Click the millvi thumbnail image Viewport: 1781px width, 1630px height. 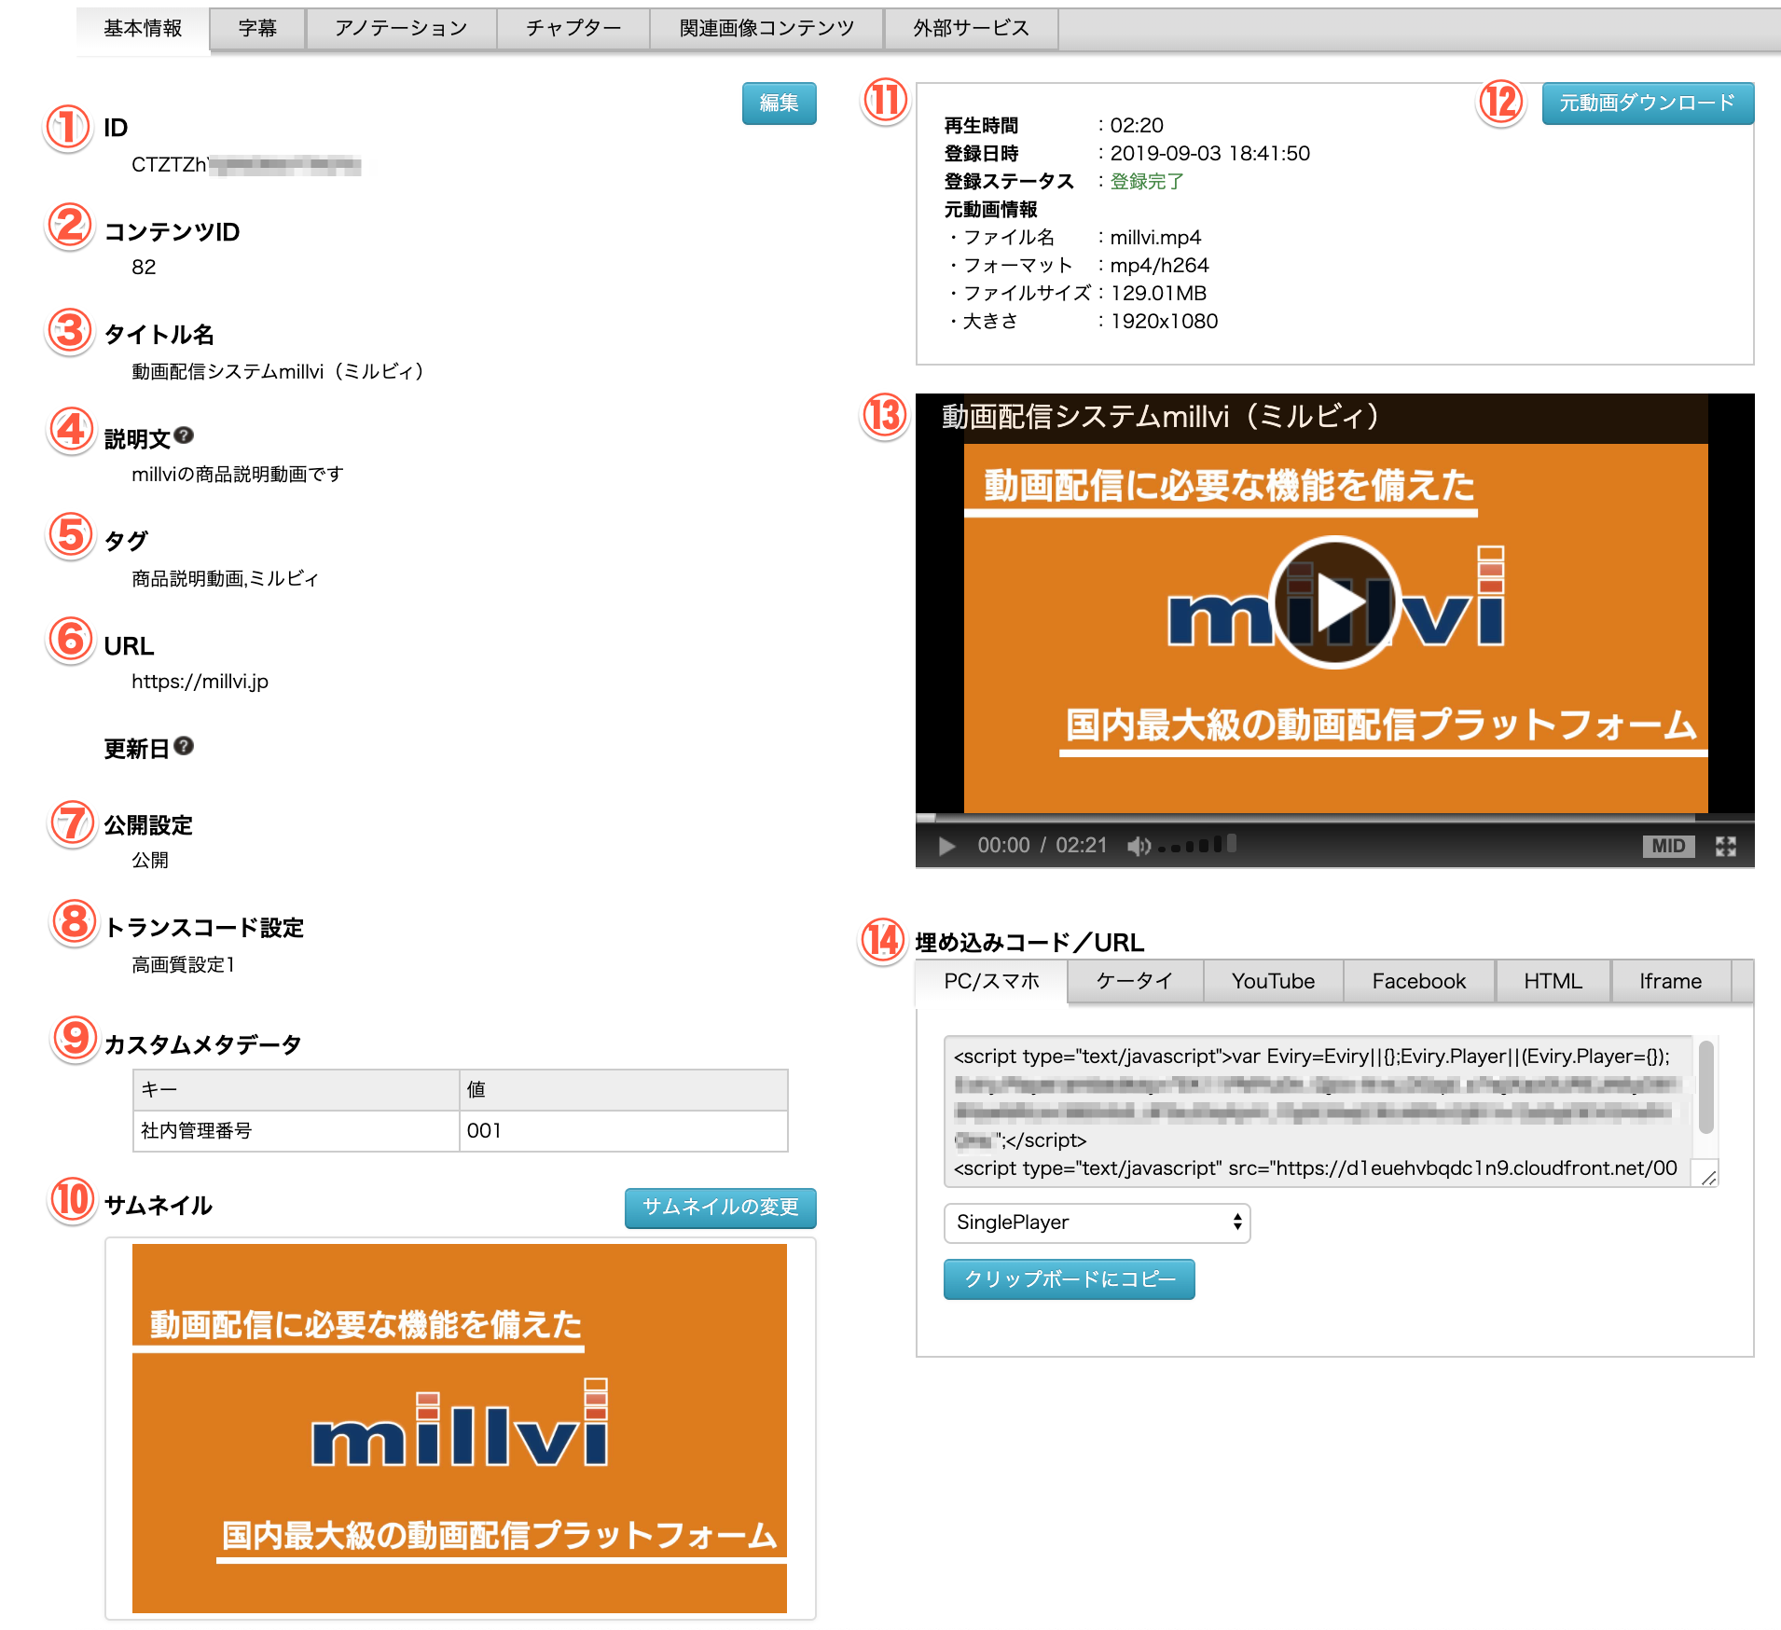click(x=460, y=1429)
